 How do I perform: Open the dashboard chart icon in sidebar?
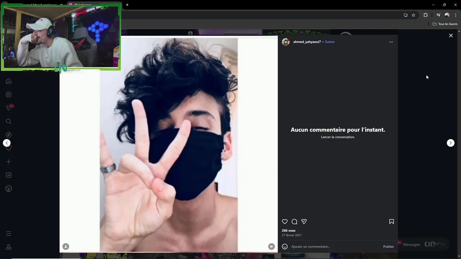(x=9, y=175)
